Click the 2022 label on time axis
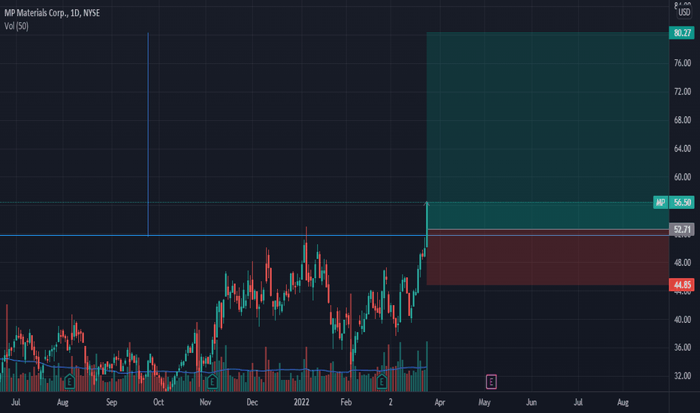Image resolution: width=700 pixels, height=413 pixels. (301, 402)
